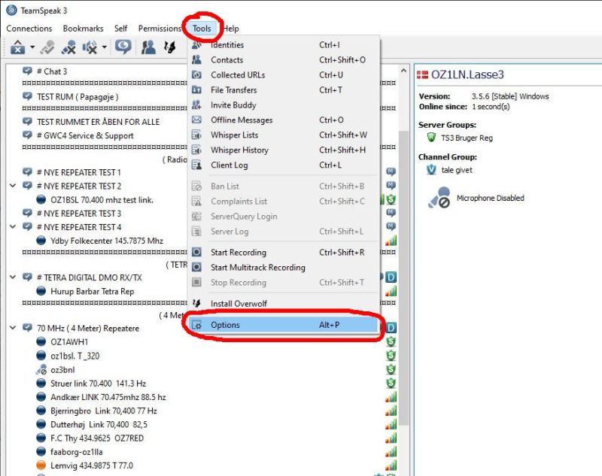This screenshot has height=476, width=602.
Task: Click the File Transfers menu icon
Action: [x=196, y=89]
